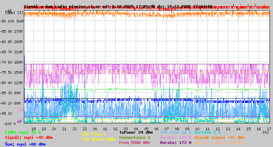Click the 'Freq 5500 MHz' legend text

[135, 143]
